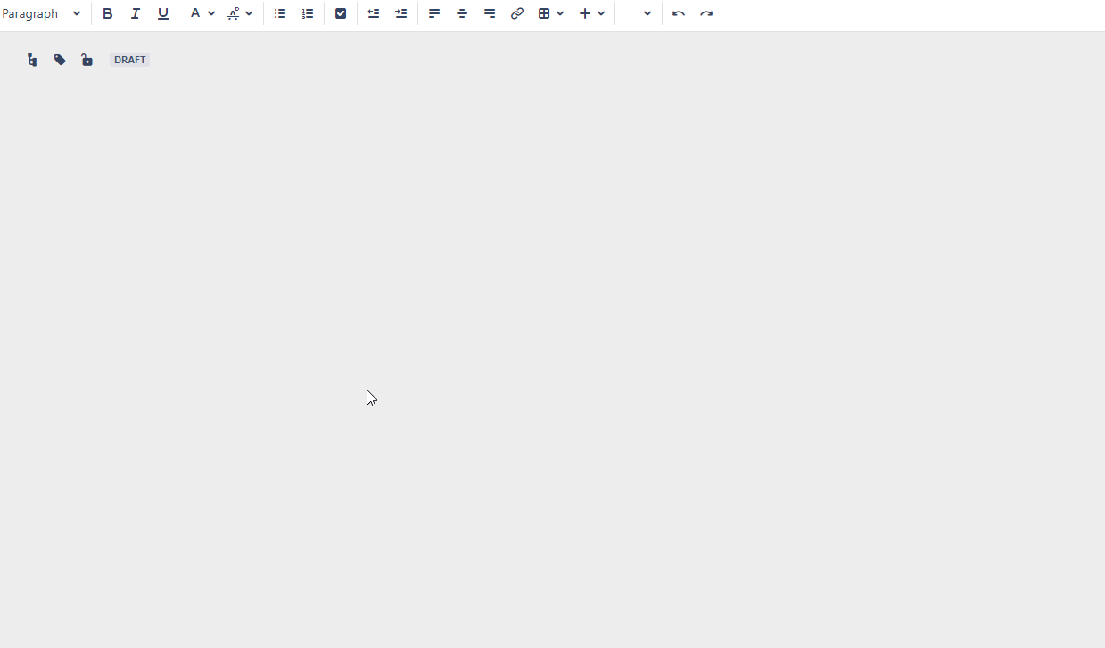Click the more formatting icon
The height and width of the screenshot is (648, 1105).
pyautogui.click(x=233, y=13)
